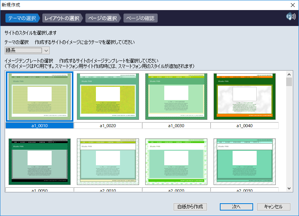Click the scrollbar up arrow

pyautogui.click(x=289, y=74)
